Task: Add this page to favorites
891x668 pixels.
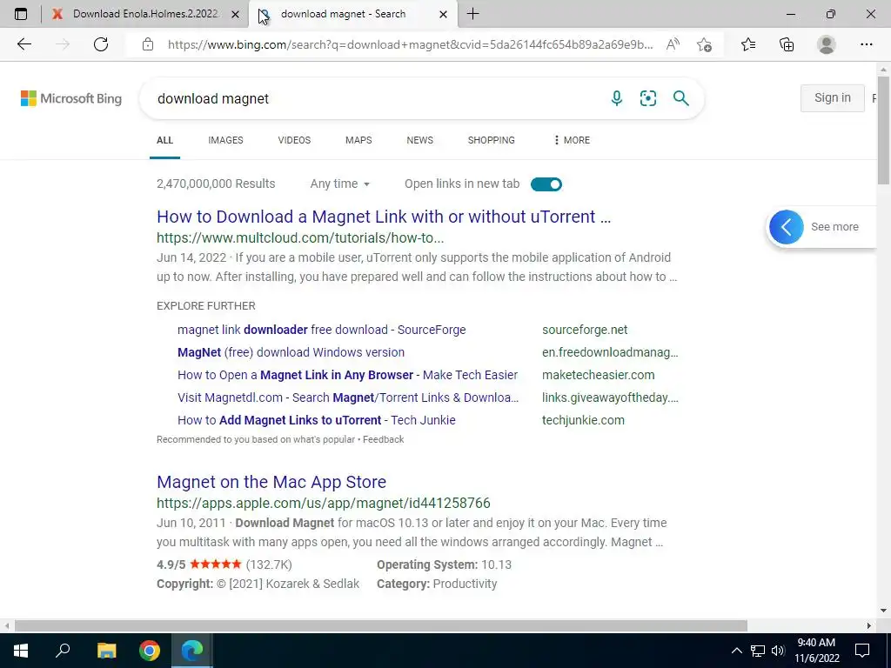Action: click(704, 44)
